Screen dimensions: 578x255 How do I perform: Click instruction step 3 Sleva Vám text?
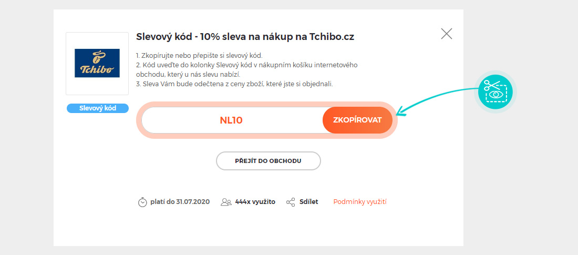coord(234,84)
